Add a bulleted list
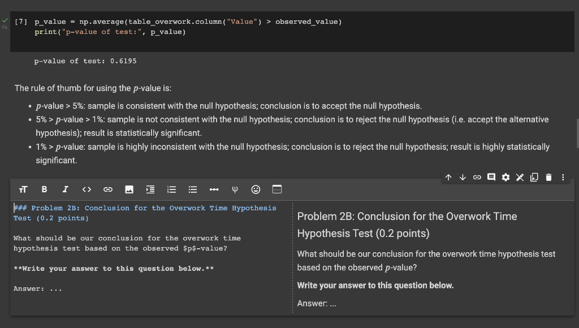This screenshot has width=579, height=328. pyautogui.click(x=193, y=189)
